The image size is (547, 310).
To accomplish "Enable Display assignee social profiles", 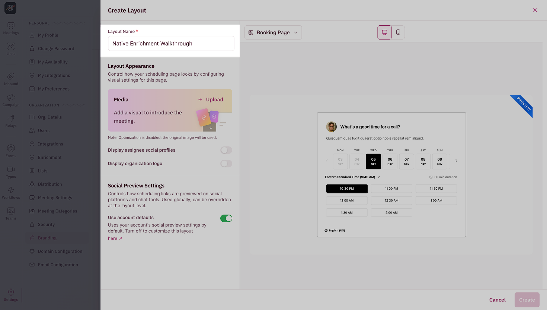I will click(226, 150).
